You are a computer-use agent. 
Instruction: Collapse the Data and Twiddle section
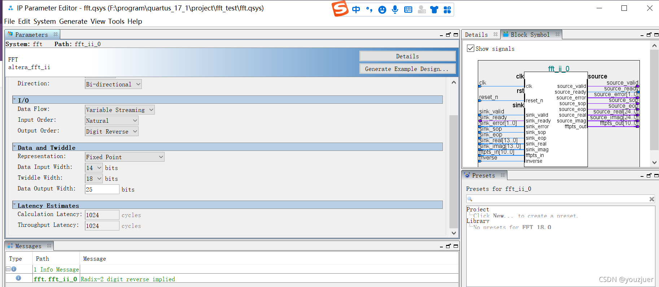tap(14, 146)
